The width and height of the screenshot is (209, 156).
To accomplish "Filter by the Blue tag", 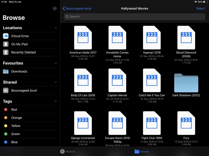I will pos(30,142).
